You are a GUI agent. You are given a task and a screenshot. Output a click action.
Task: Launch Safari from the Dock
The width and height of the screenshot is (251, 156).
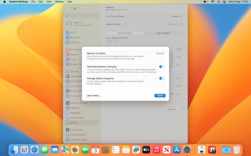coord(34,150)
